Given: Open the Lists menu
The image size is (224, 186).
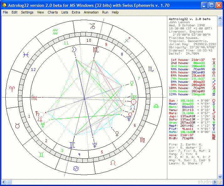Looking at the screenshot, I should pos(65,12).
